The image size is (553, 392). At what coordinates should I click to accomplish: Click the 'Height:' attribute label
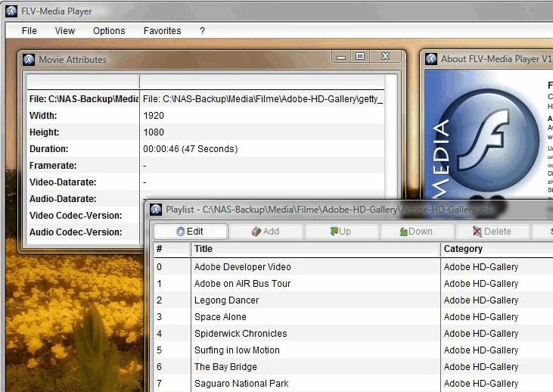click(x=44, y=132)
